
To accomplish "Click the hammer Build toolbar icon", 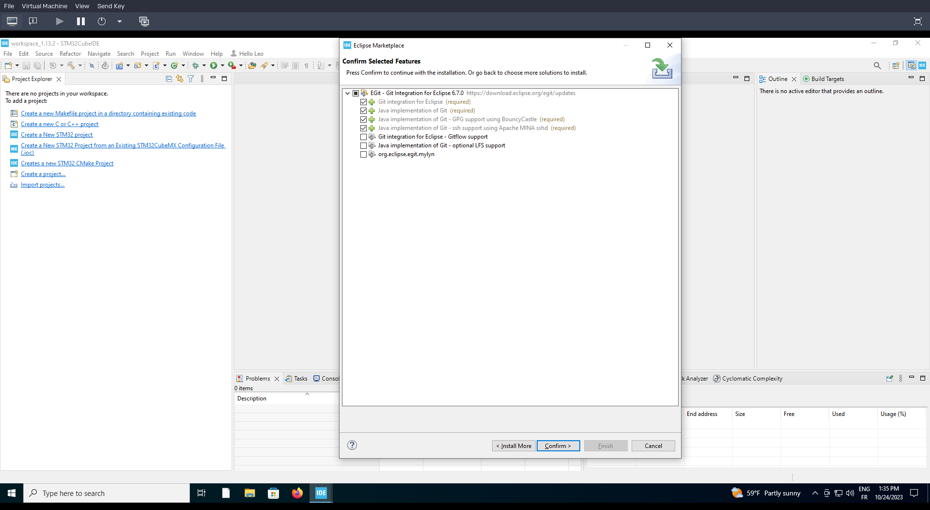I will (71, 65).
